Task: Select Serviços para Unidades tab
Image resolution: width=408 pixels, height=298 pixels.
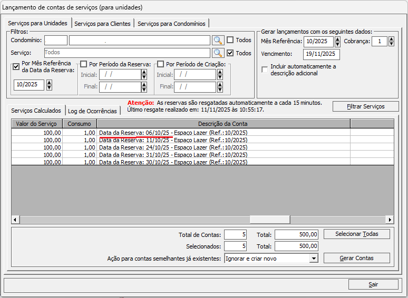Action: click(x=38, y=23)
